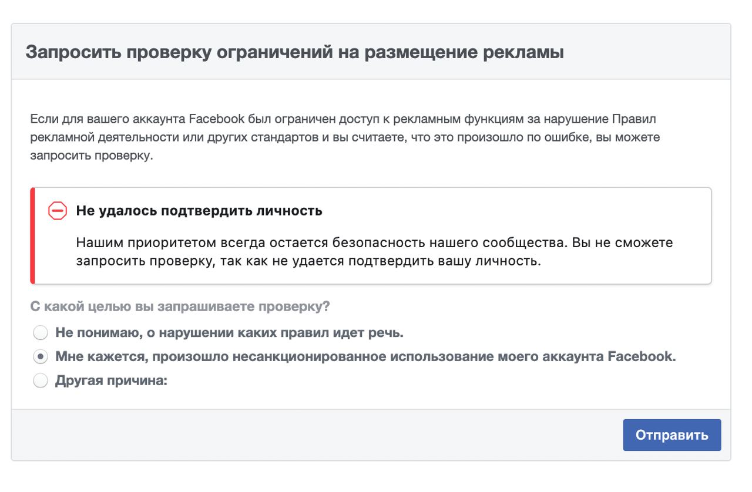
Task: Click 'Facebook' at end of second radio option
Action: coord(642,356)
